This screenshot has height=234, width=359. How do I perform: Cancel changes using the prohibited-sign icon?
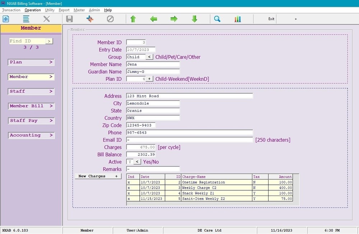click(110, 19)
